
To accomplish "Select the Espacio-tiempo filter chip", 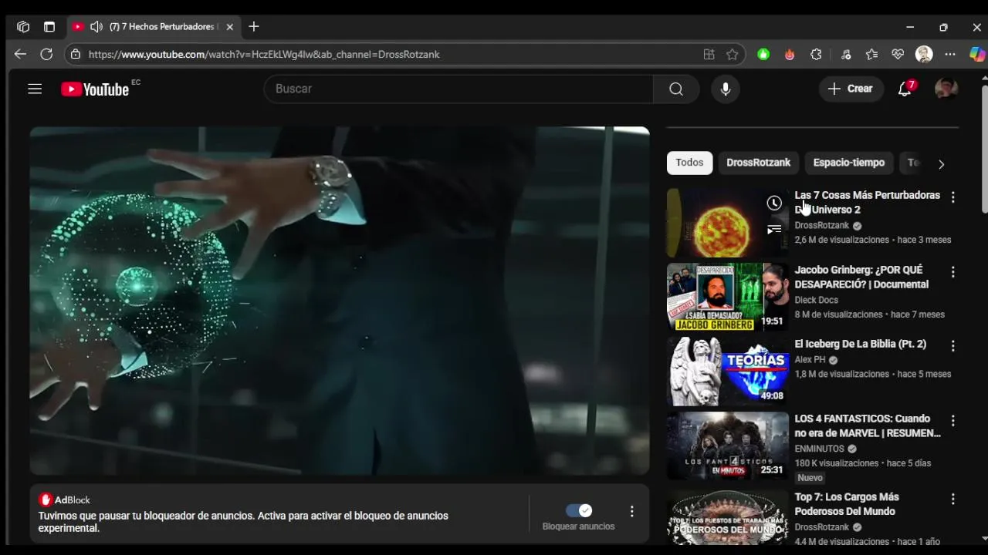I will [848, 163].
